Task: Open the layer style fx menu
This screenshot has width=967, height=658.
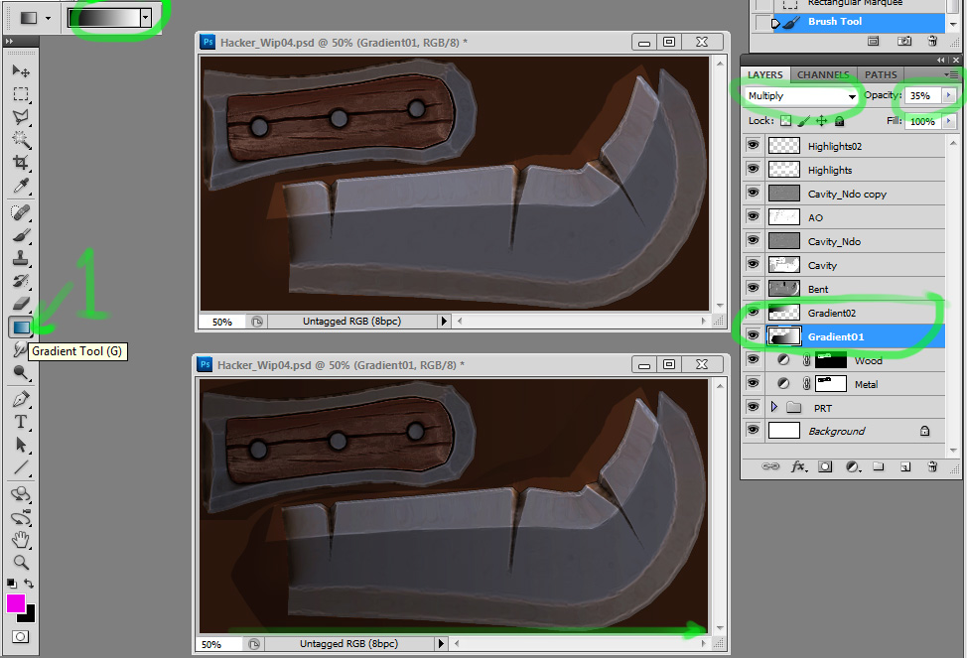Action: [x=798, y=466]
